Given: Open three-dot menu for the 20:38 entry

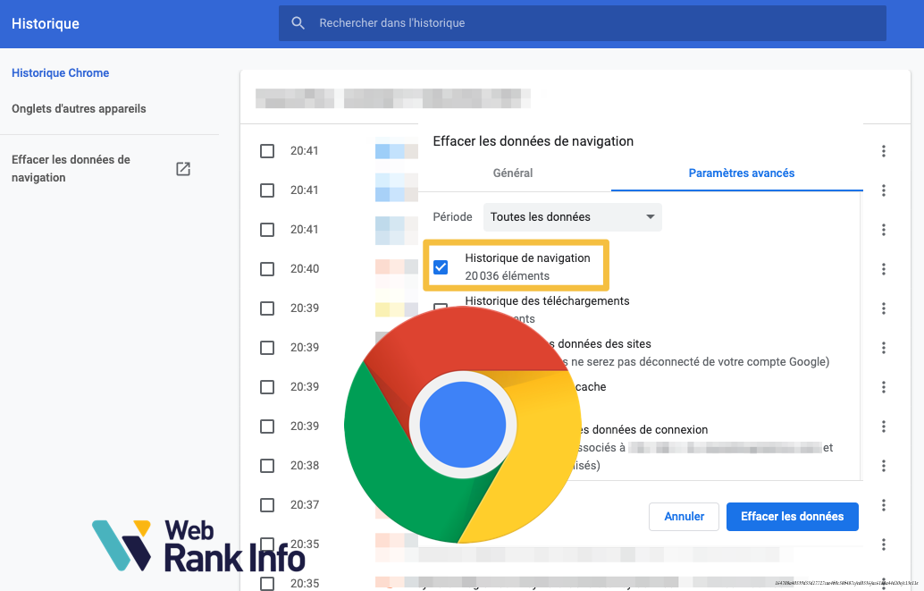Looking at the screenshot, I should point(883,466).
